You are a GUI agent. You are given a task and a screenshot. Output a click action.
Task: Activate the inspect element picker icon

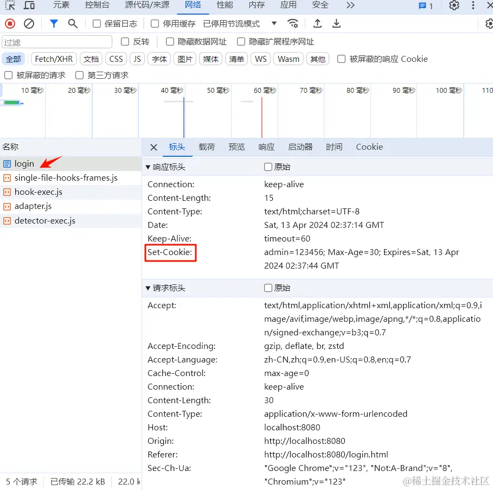[x=10, y=5]
